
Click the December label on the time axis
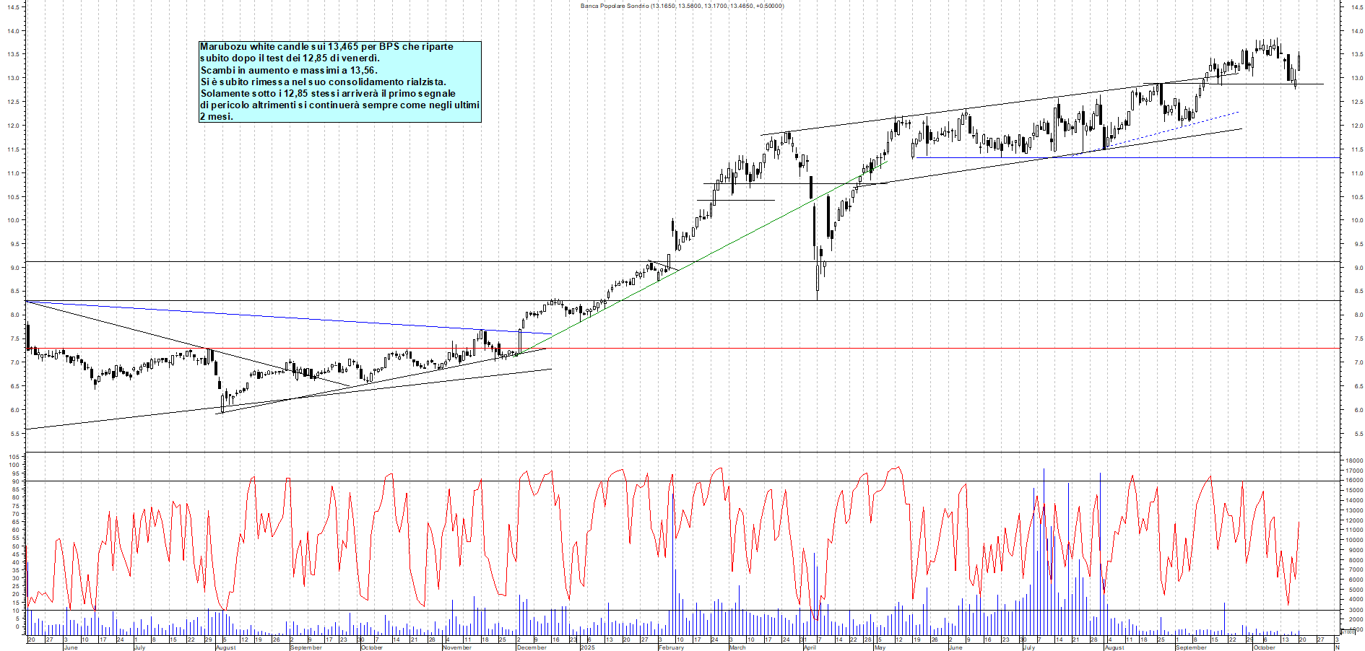coord(532,647)
